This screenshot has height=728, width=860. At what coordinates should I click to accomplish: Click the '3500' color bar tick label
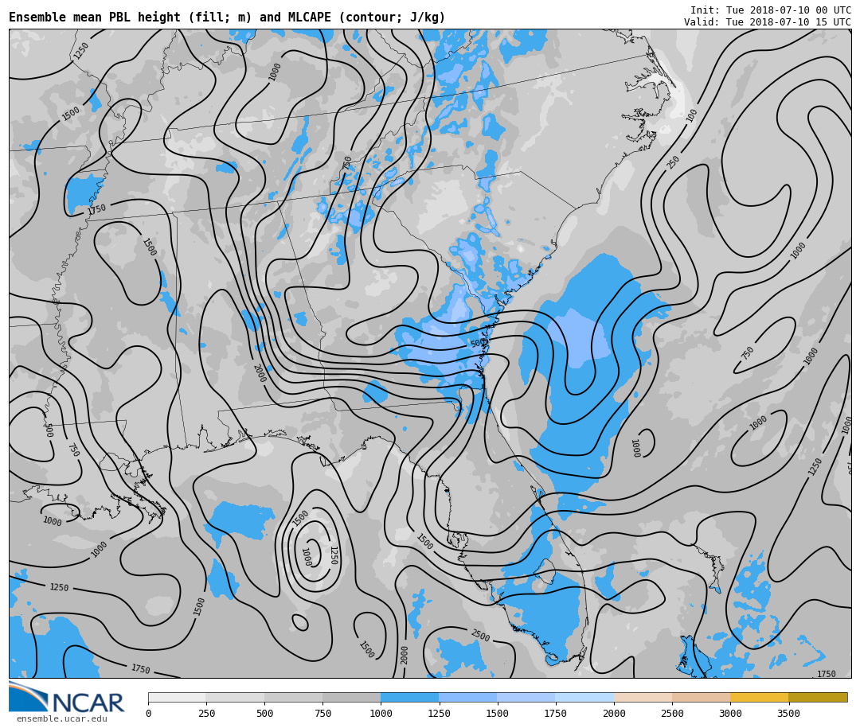coord(788,713)
